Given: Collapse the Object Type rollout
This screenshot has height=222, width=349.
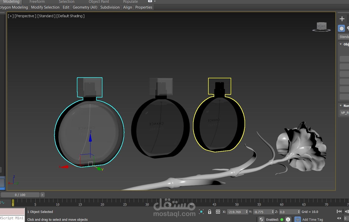Looking at the screenshot, I should coord(341,44).
